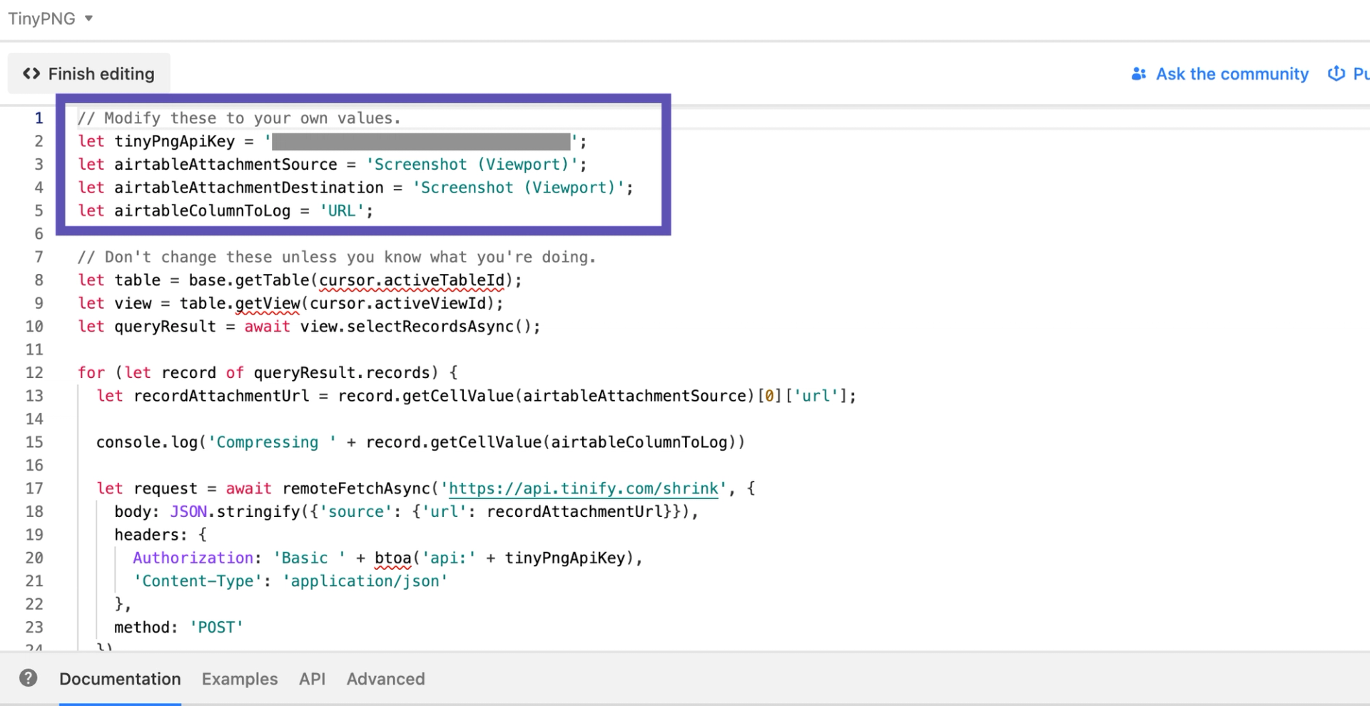Image resolution: width=1370 pixels, height=706 pixels.
Task: Click the TinyPNG title text
Action: [x=41, y=19]
